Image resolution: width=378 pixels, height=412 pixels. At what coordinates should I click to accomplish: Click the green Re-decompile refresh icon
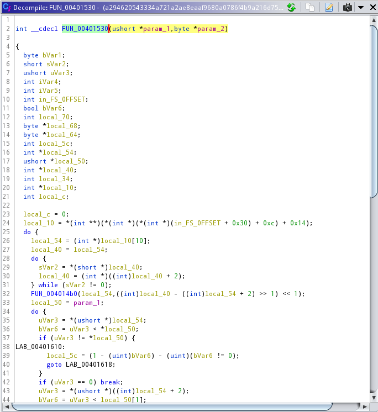coord(291,7)
